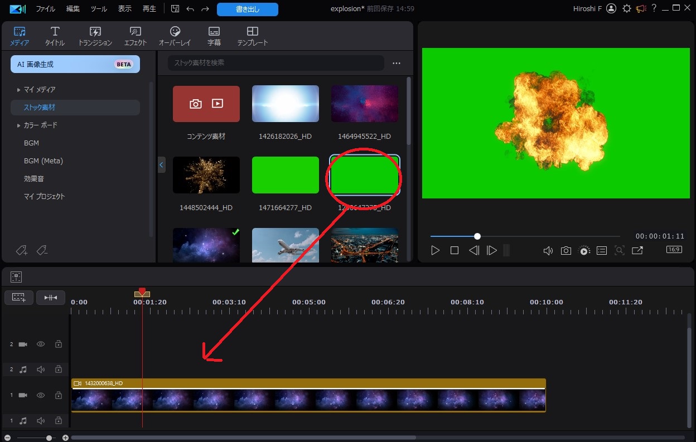Viewport: 696px width, 442px height.
Task: Lock video track 1
Action: pyautogui.click(x=59, y=395)
